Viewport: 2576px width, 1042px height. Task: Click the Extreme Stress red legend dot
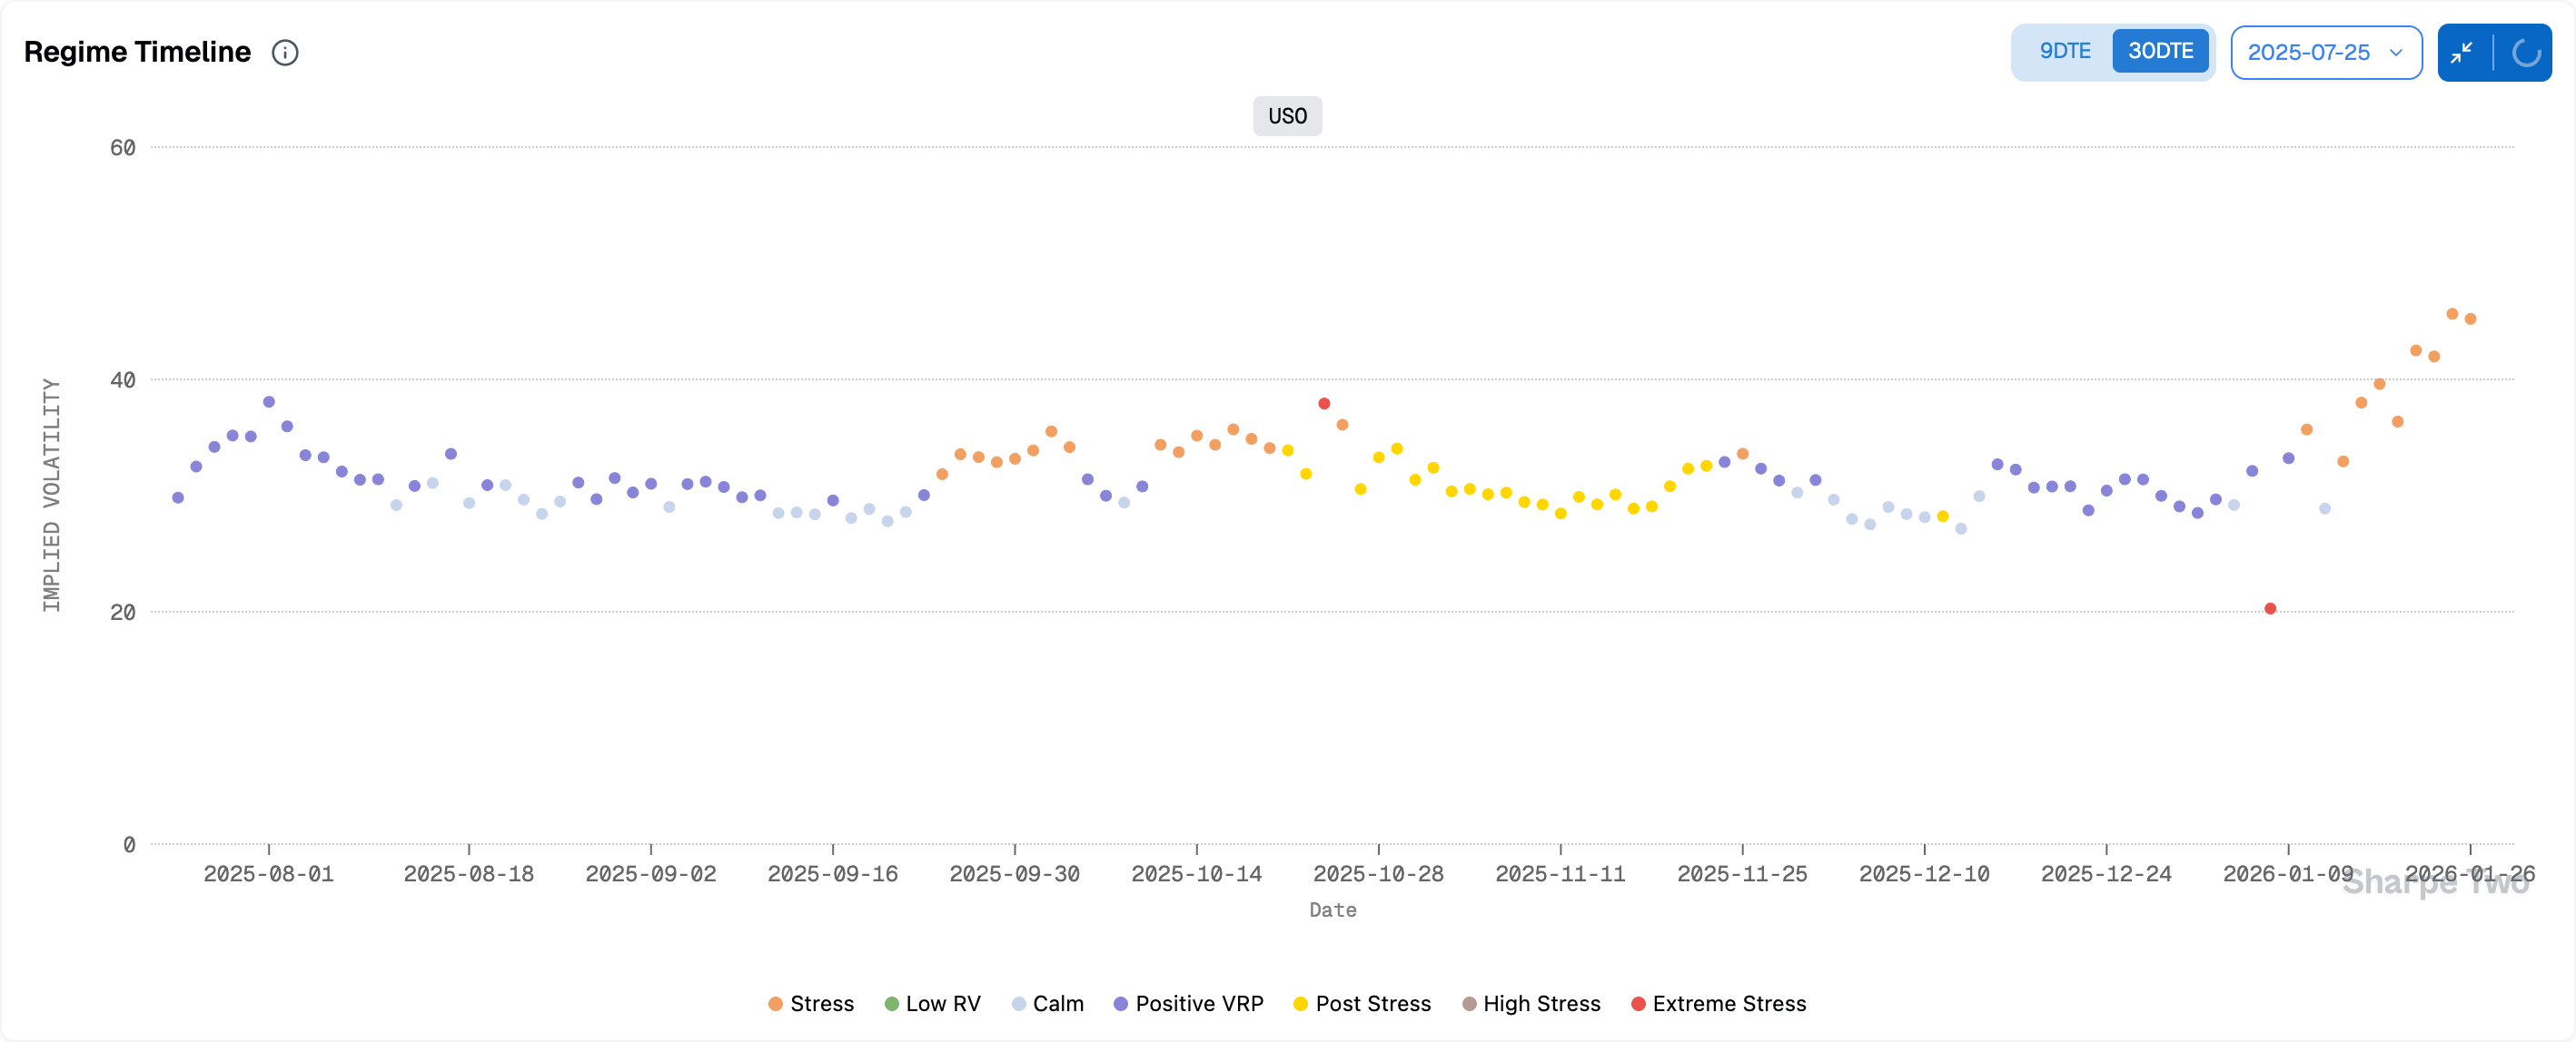pos(1638,1004)
